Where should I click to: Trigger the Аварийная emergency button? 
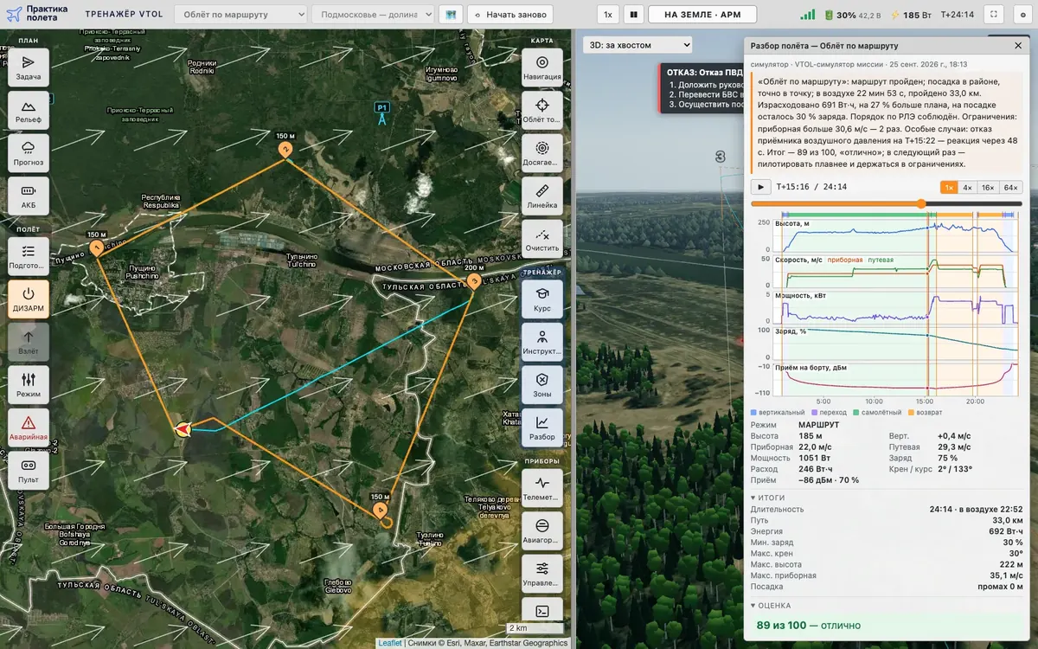click(x=29, y=428)
